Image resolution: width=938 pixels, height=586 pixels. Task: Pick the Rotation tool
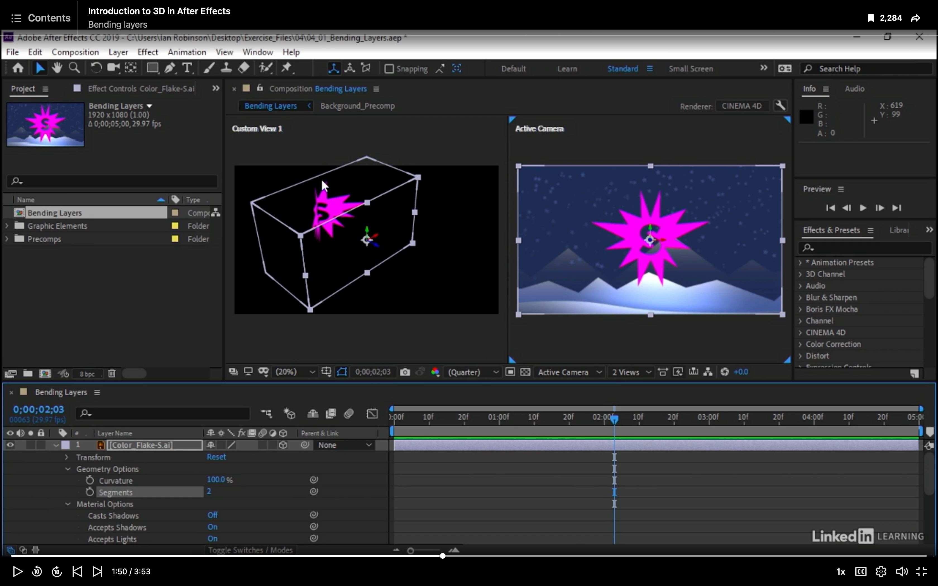(96, 68)
